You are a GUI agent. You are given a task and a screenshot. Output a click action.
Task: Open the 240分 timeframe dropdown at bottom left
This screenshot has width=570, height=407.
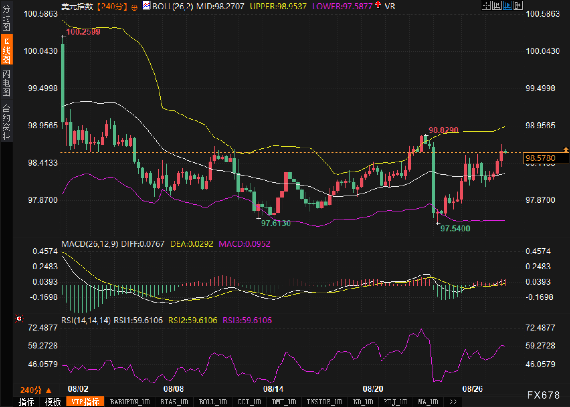tap(36, 390)
